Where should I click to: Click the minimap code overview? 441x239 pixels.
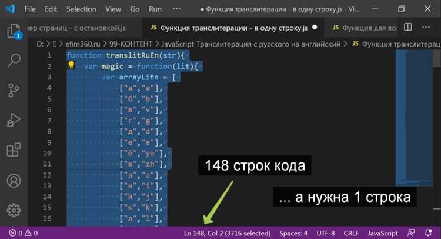click(414, 118)
